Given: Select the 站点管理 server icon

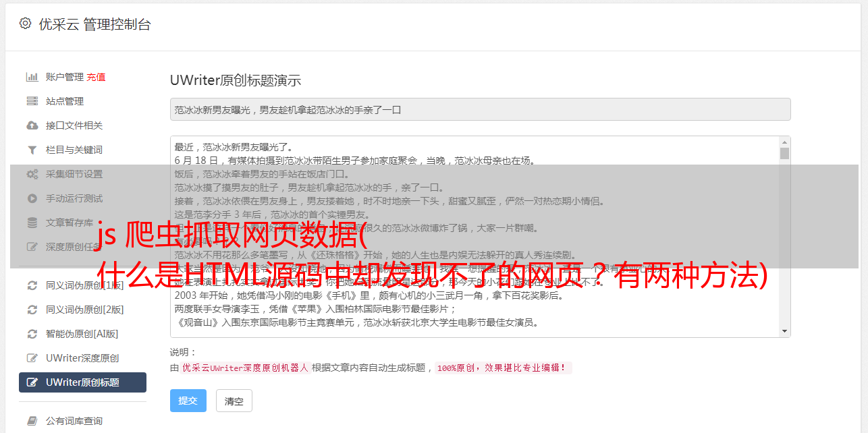Looking at the screenshot, I should coord(32,101).
